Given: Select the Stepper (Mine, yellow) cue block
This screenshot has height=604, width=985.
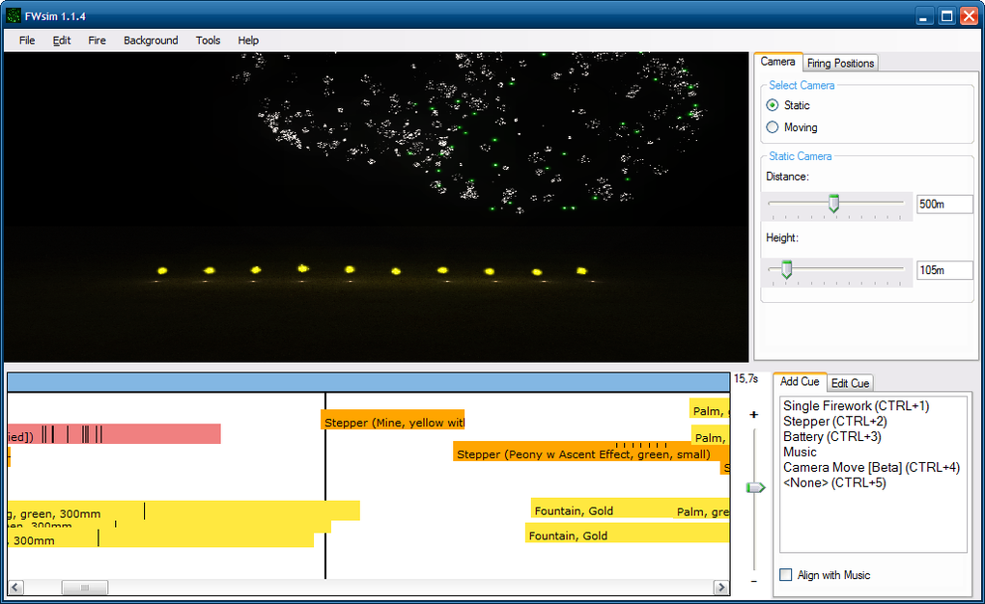Looking at the screenshot, I should pyautogui.click(x=393, y=420).
